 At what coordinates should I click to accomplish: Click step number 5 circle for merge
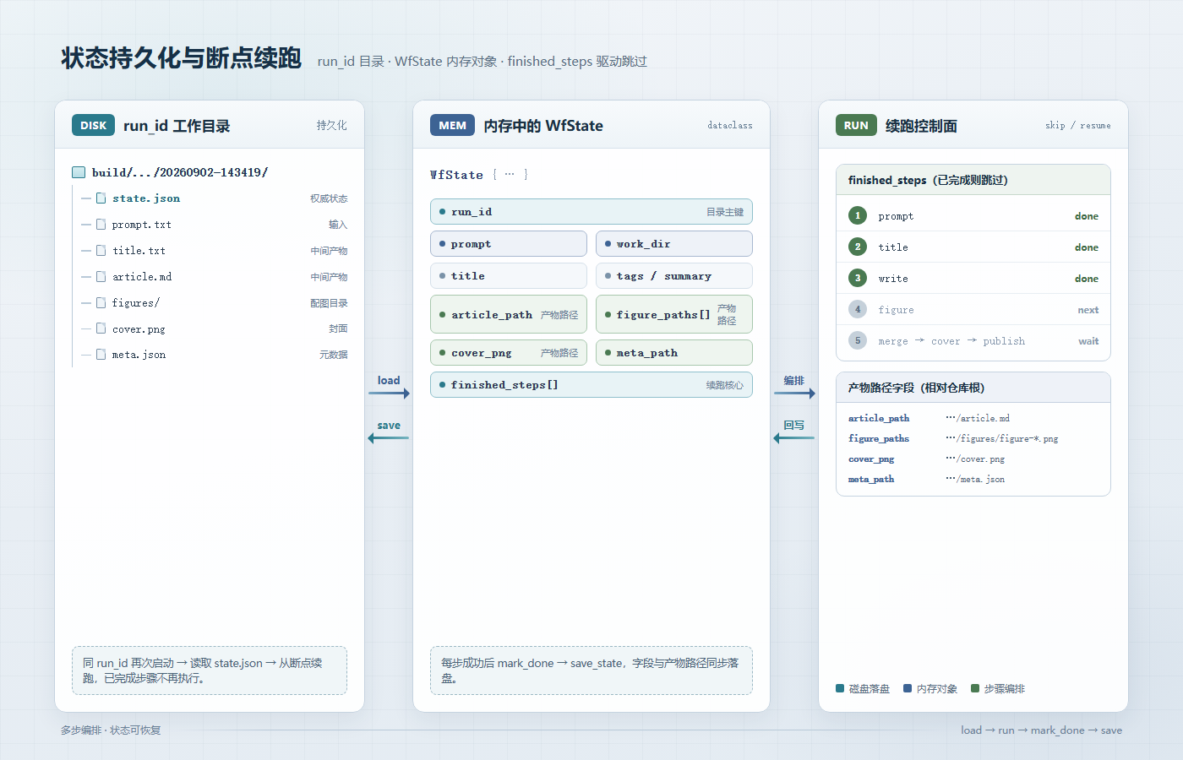pyautogui.click(x=858, y=340)
